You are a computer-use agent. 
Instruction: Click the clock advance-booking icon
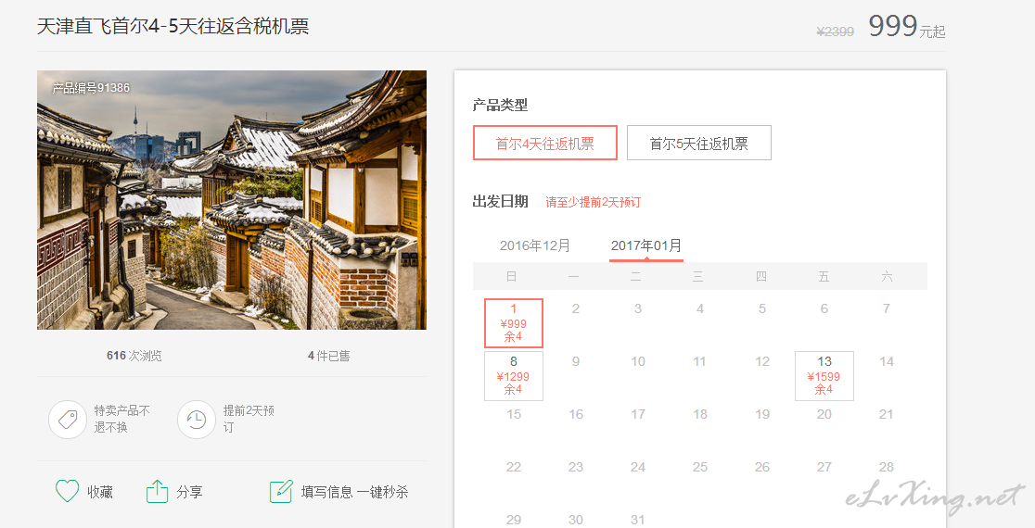click(x=196, y=420)
